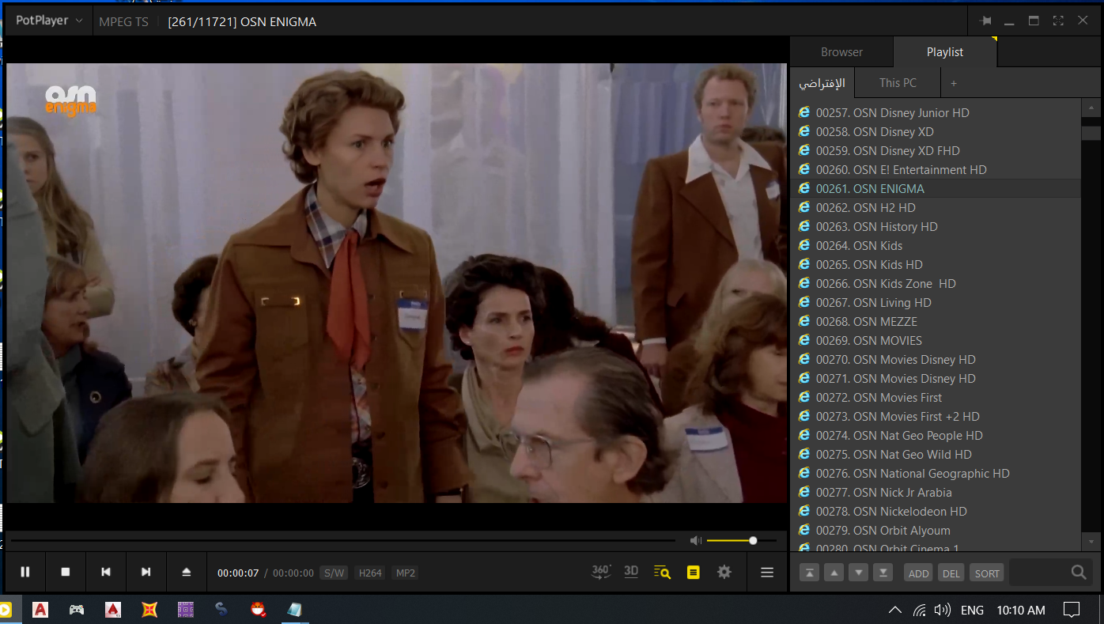Click the ADD playlist button
Viewport: 1104px width, 624px height.
click(x=918, y=573)
